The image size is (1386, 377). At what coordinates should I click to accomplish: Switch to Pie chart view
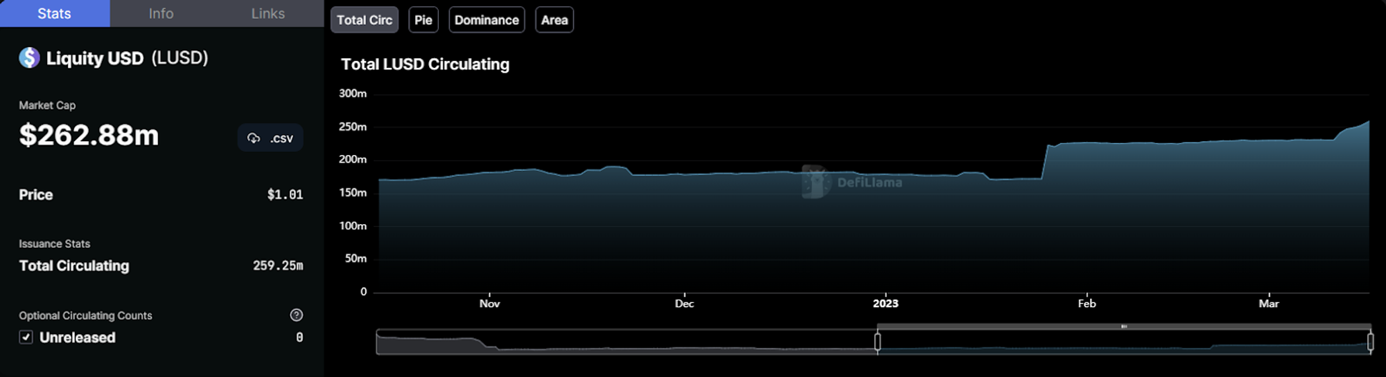pos(423,20)
